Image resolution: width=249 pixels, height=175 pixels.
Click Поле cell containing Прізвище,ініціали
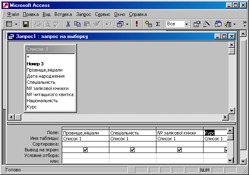point(86,133)
